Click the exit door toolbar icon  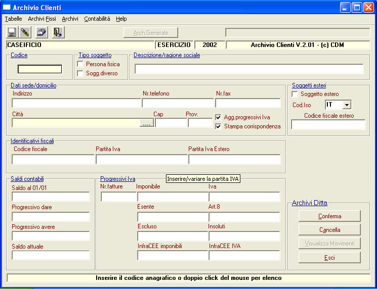pos(58,32)
